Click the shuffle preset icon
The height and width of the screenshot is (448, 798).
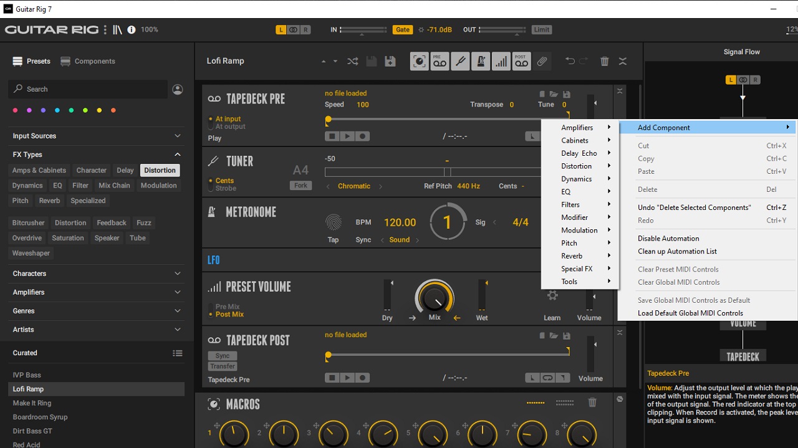click(x=352, y=61)
